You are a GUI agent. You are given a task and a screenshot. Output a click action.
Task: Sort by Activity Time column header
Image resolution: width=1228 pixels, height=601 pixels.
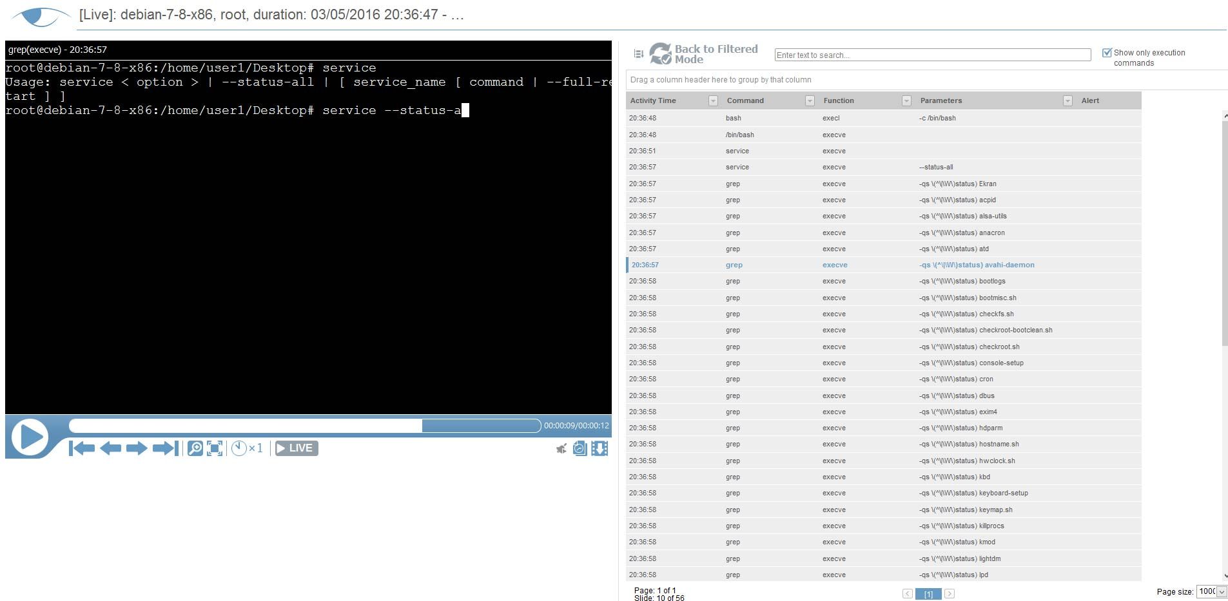653,100
